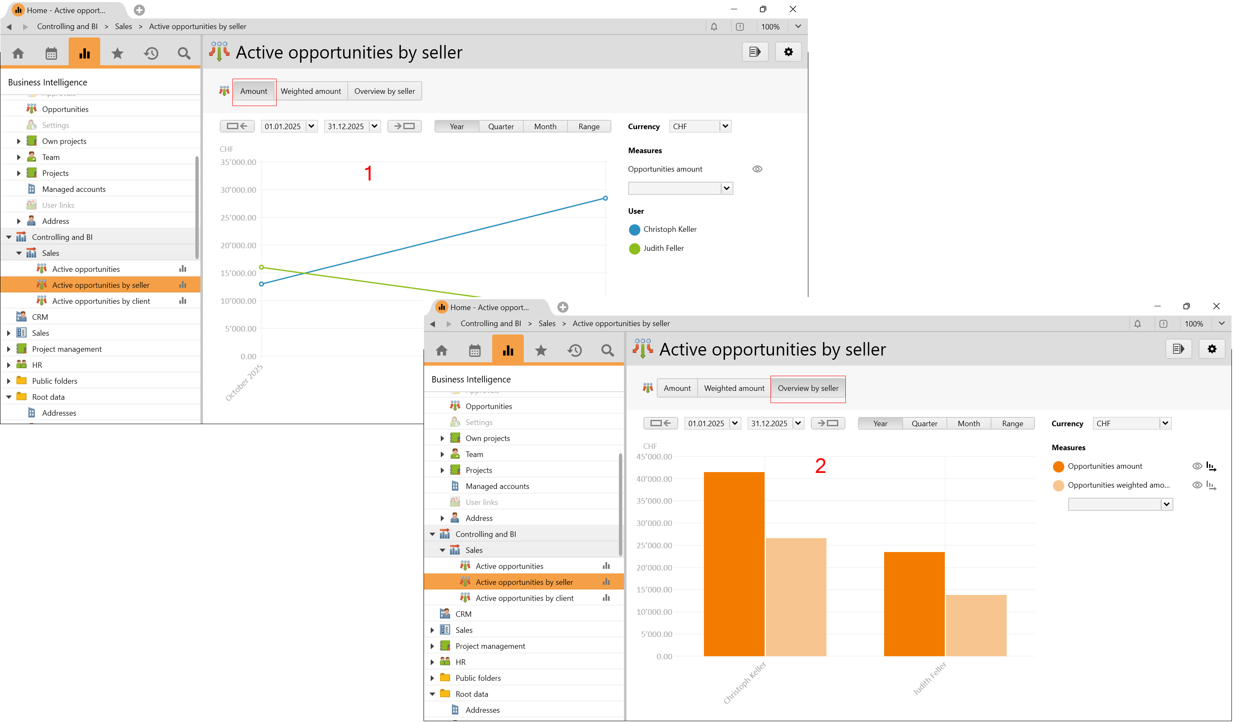The width and height of the screenshot is (1234, 722).
Task: Open favorites star icon in window 1
Action: [117, 53]
